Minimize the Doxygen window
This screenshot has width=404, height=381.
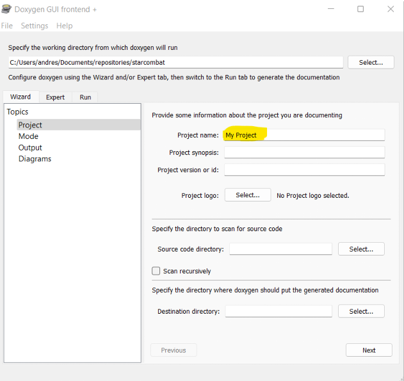331,9
